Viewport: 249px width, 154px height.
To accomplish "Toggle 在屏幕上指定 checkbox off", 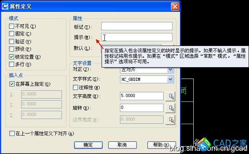I will tap(12, 84).
